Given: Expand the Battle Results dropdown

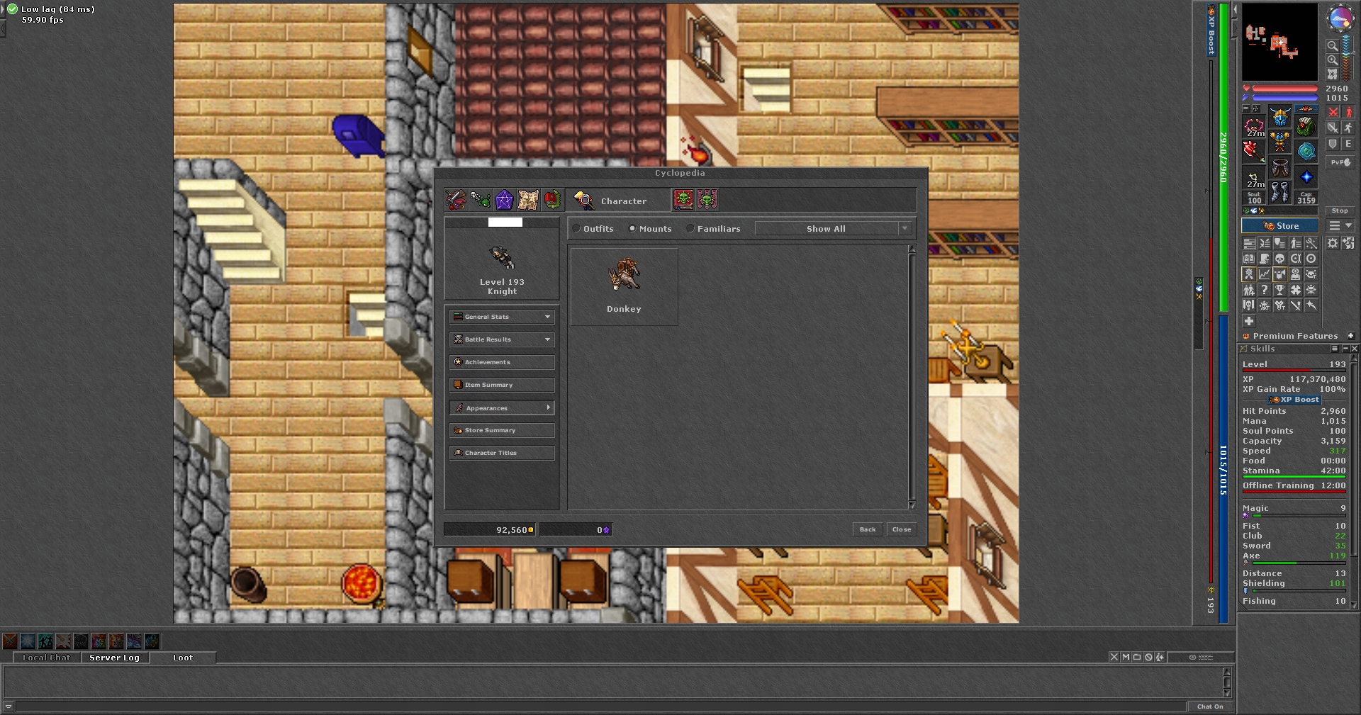Looking at the screenshot, I should [502, 339].
